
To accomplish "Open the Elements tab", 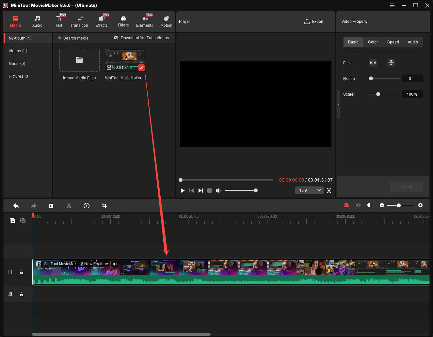I will click(x=144, y=22).
